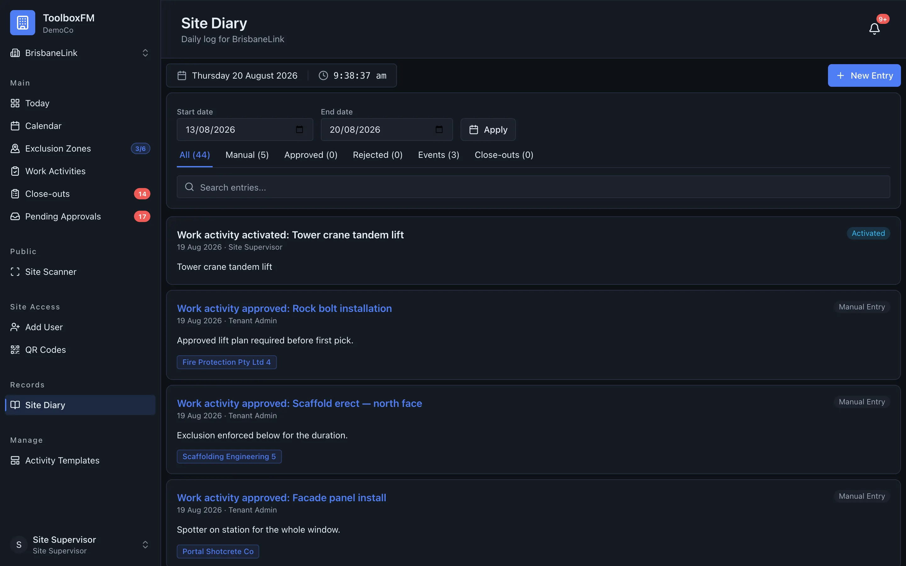The height and width of the screenshot is (566, 906).
Task: Open the Scaffold erect north face entry
Action: (x=299, y=403)
